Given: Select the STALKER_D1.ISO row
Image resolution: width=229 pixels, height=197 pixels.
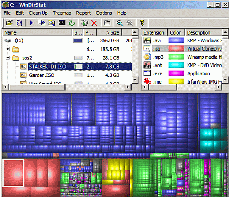Looking at the screenshot, I should pos(67,67).
